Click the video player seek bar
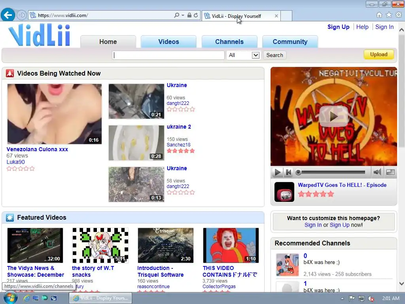 coord(331,172)
